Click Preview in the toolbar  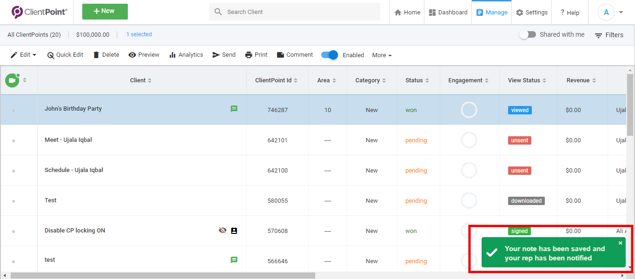144,55
